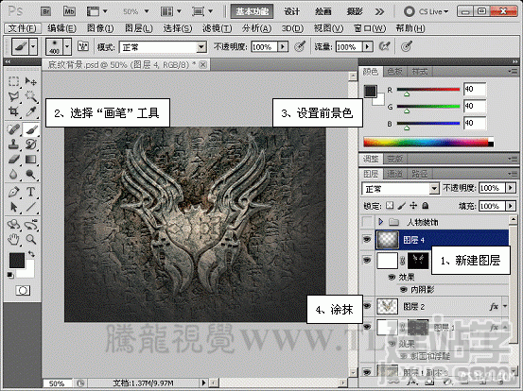Select the 3D Orbit camera tool

(x=30, y=225)
